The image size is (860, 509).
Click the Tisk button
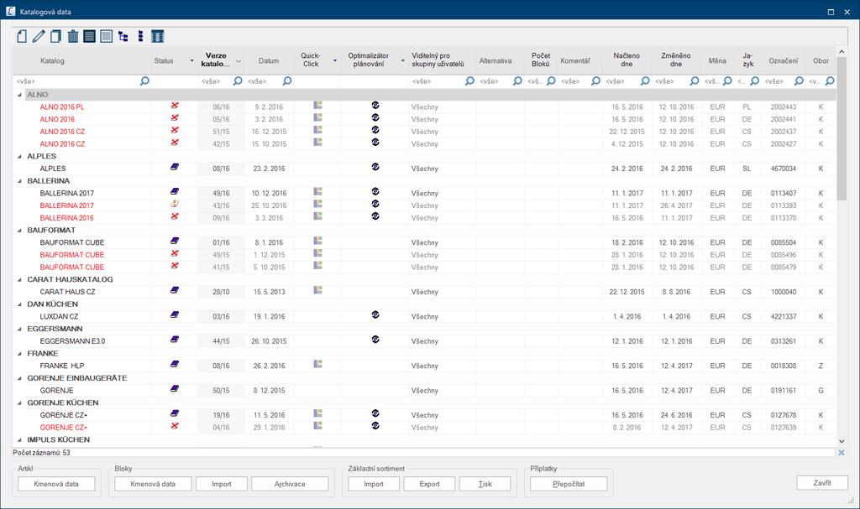coord(485,484)
